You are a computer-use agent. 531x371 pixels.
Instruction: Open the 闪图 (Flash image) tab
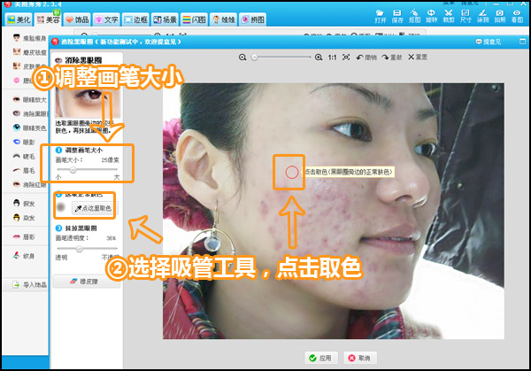click(194, 19)
